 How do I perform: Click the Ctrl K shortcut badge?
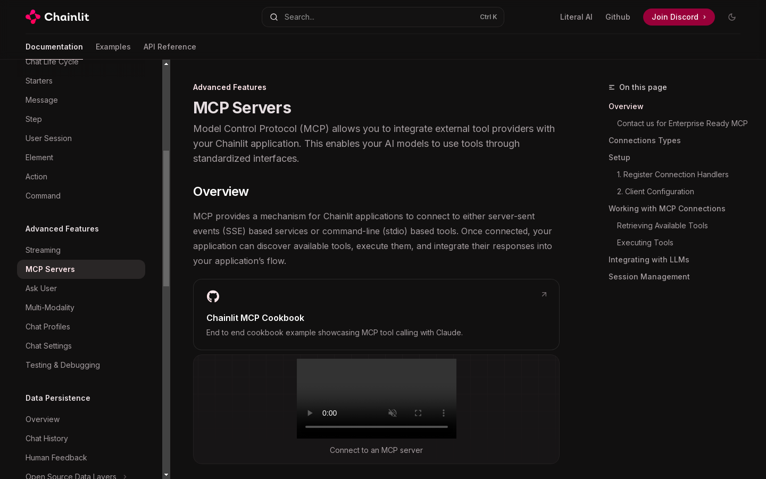[x=488, y=17]
